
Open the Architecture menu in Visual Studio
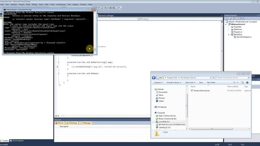tap(61, 4)
